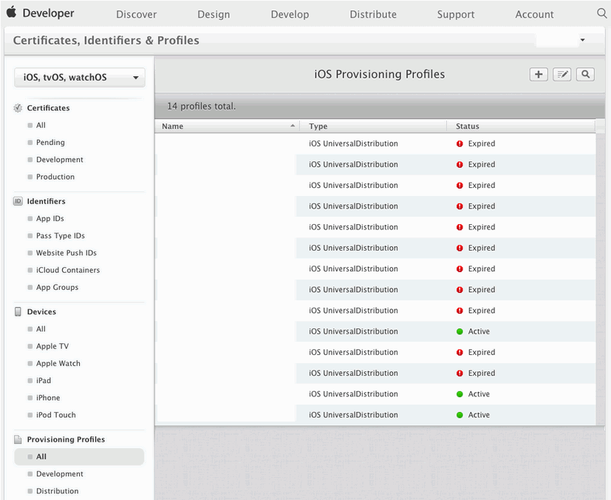Open iCloud Containers list
Viewport: 611px width, 500px height.
(x=68, y=270)
